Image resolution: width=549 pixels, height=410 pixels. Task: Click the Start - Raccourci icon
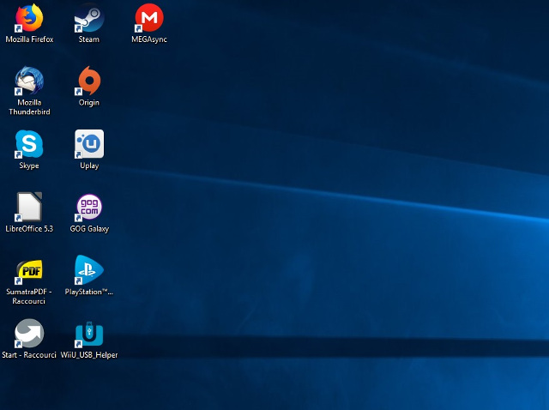tap(29, 333)
